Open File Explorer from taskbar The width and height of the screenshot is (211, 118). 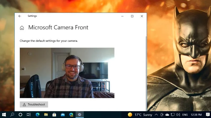46,115
